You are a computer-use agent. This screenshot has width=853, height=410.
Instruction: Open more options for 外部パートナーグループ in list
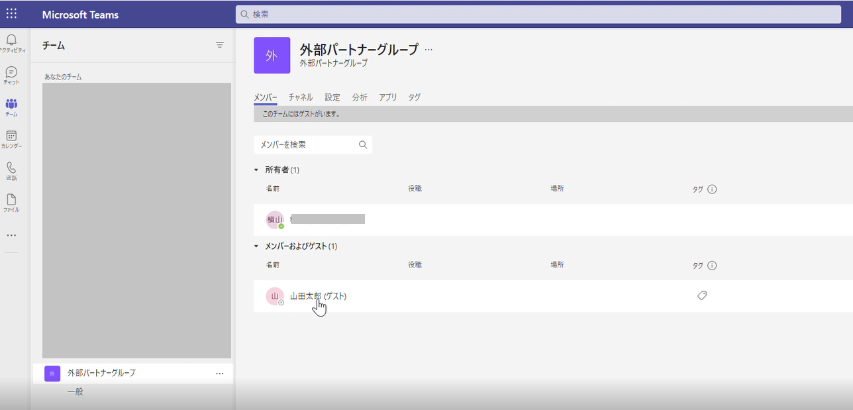click(x=220, y=374)
